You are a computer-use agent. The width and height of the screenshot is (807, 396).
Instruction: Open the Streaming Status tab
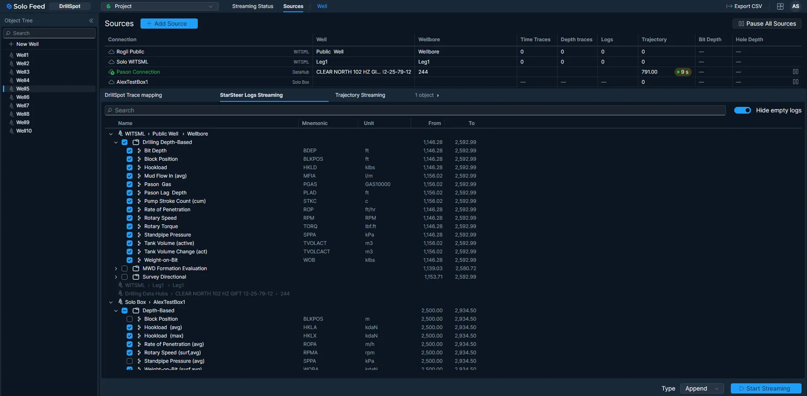[x=252, y=6]
